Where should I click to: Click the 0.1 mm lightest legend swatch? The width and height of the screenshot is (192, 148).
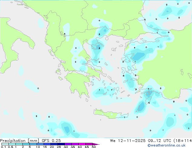tap(5, 144)
